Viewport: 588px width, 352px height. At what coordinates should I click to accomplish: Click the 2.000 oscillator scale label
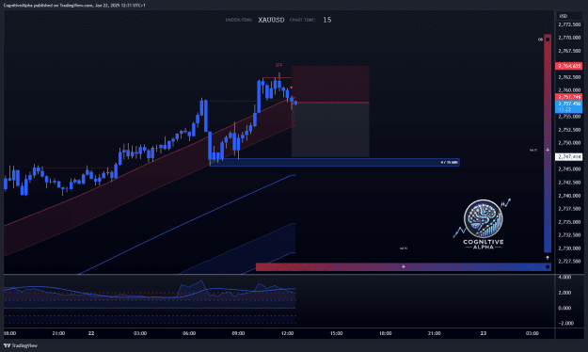tap(564, 293)
